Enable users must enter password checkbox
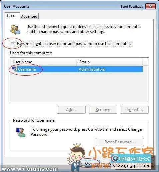Image resolution: width=159 pixels, height=172 pixels. (12, 44)
